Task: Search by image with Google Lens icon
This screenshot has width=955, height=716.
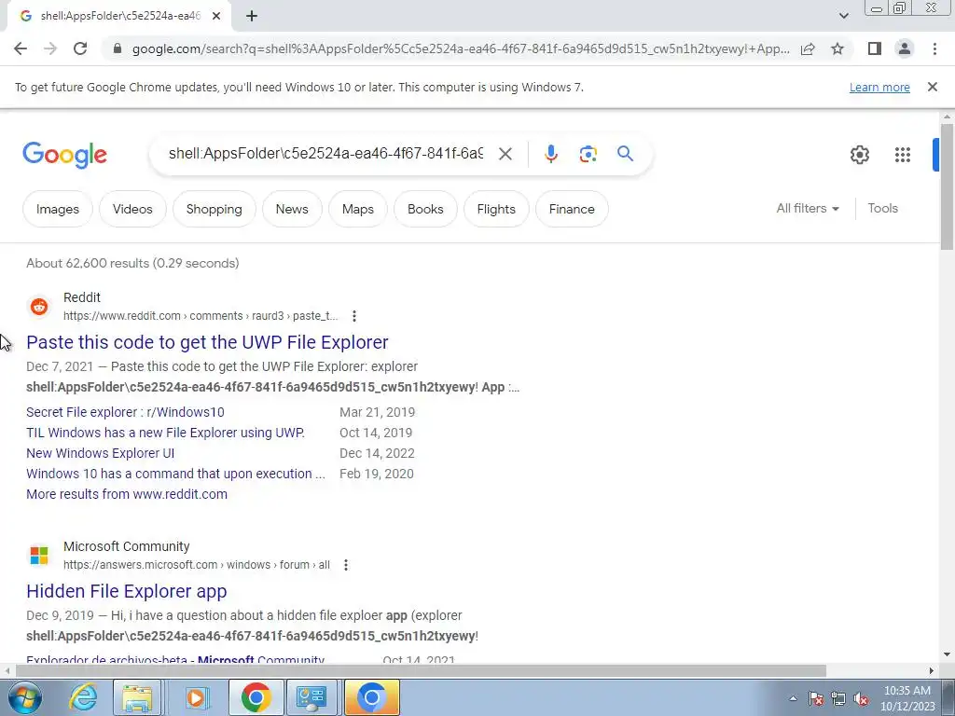Action: 588,154
